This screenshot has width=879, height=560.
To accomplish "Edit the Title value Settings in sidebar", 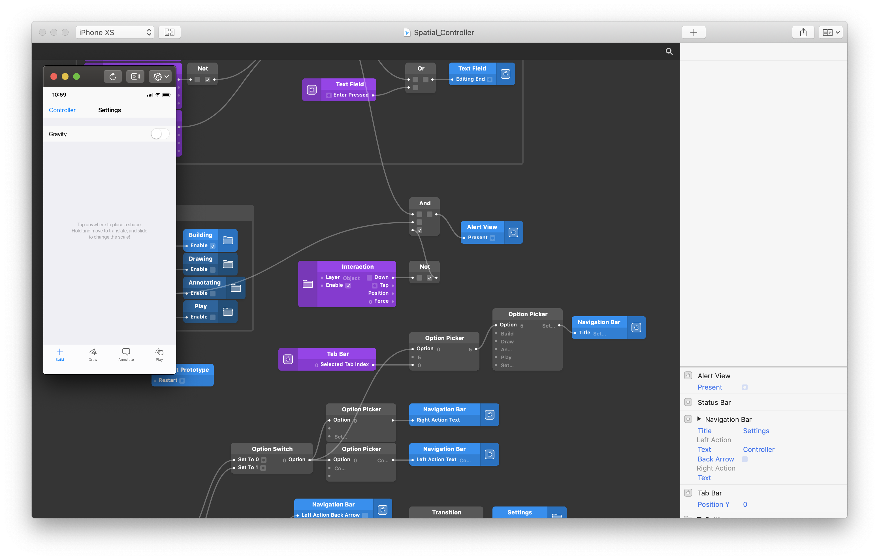I will pos(756,431).
